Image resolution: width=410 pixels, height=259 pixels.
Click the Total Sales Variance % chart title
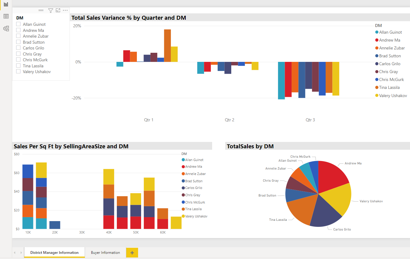(129, 18)
